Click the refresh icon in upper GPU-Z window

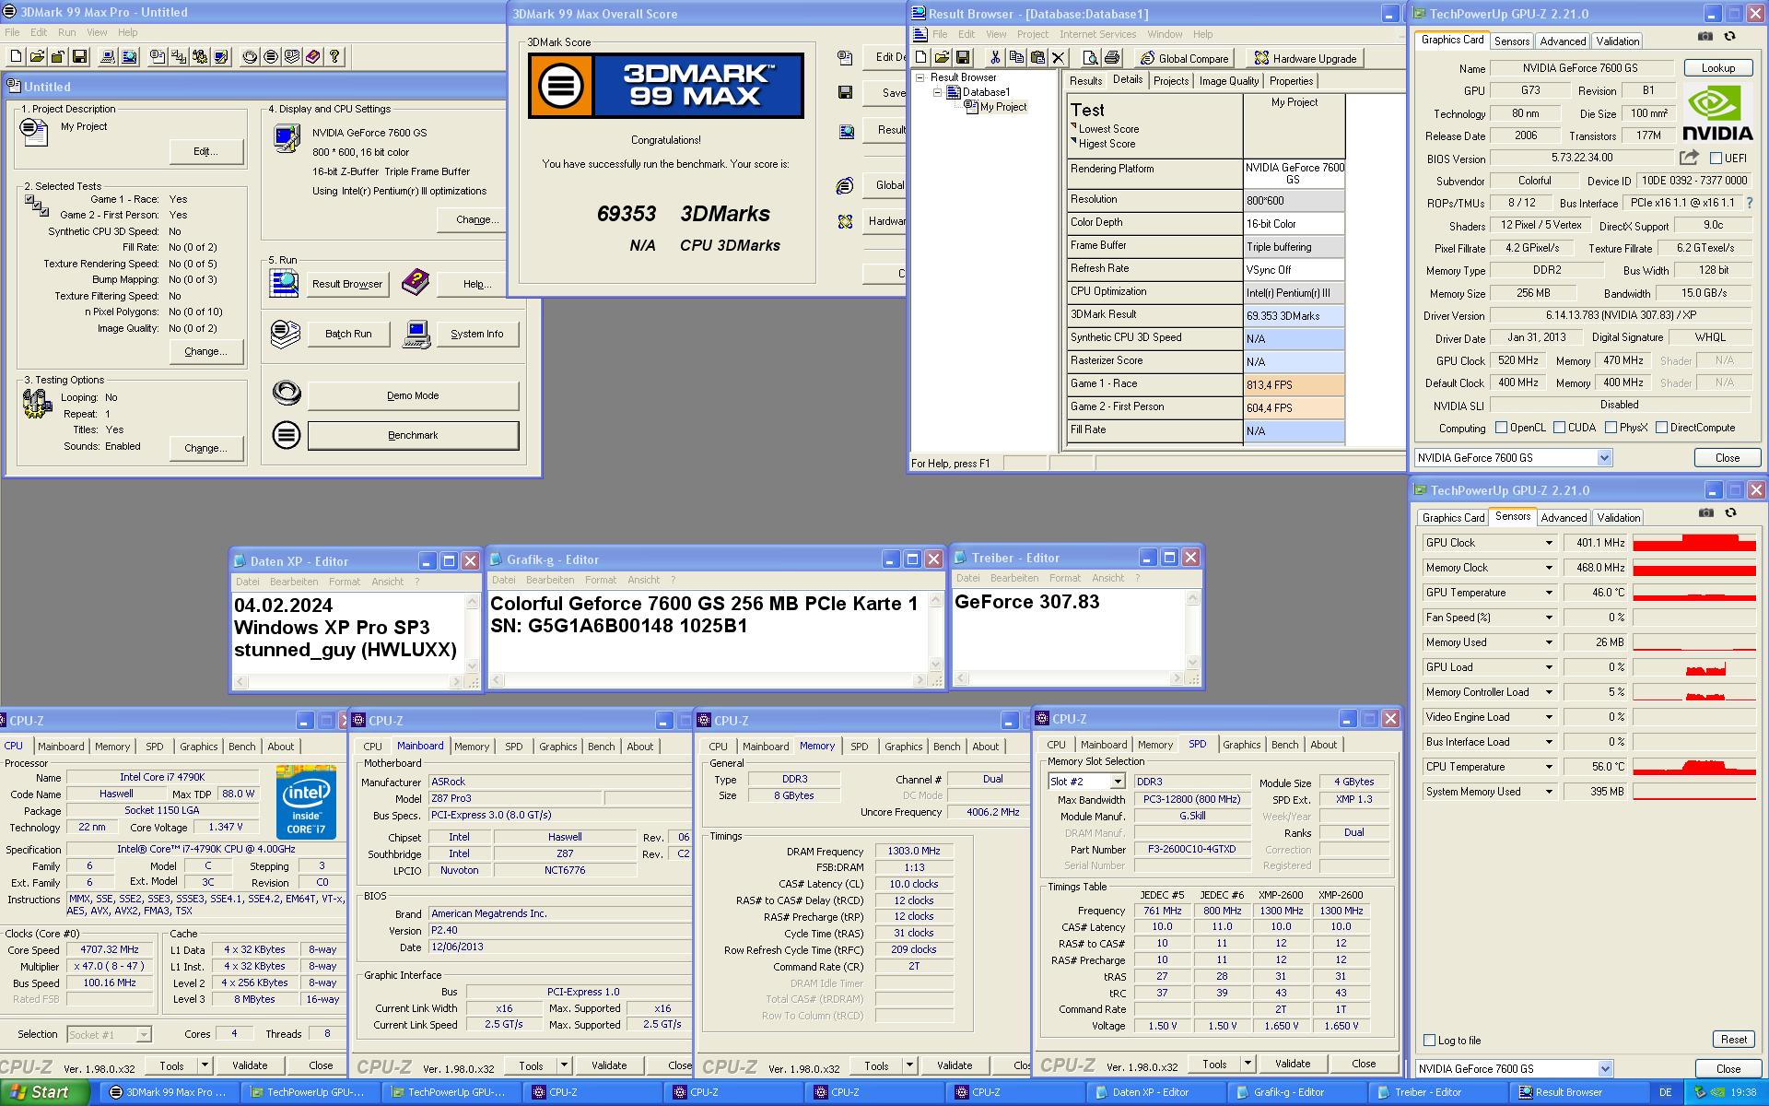[x=1729, y=36]
